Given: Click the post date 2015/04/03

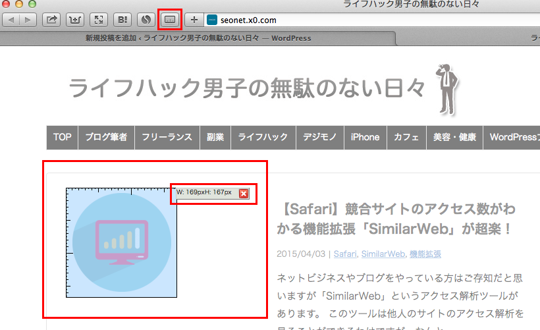Looking at the screenshot, I should pyautogui.click(x=301, y=254).
